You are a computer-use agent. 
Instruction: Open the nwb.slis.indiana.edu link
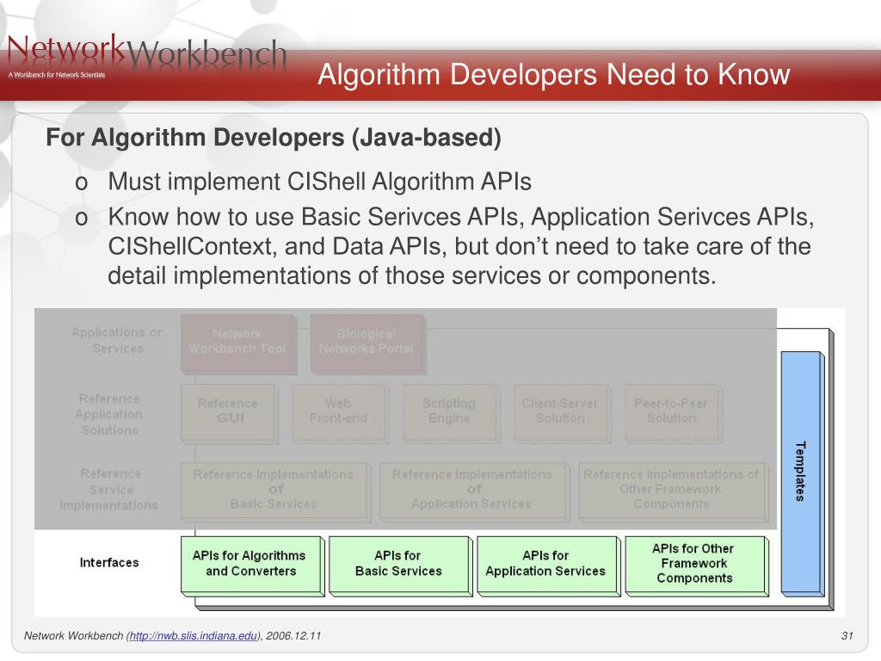click(x=194, y=636)
